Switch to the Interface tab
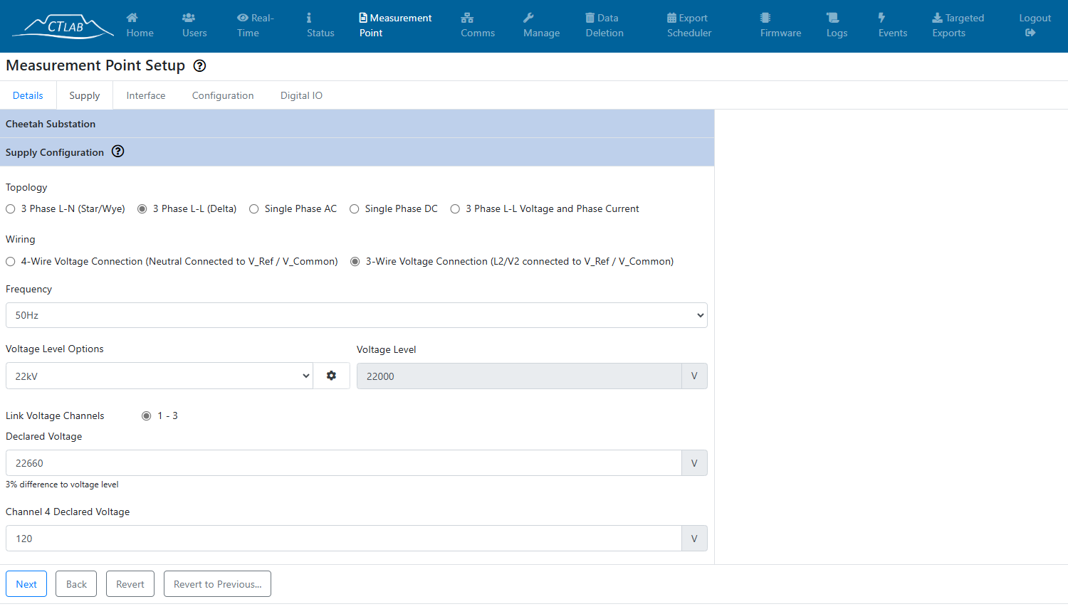This screenshot has width=1068, height=609. click(x=146, y=95)
